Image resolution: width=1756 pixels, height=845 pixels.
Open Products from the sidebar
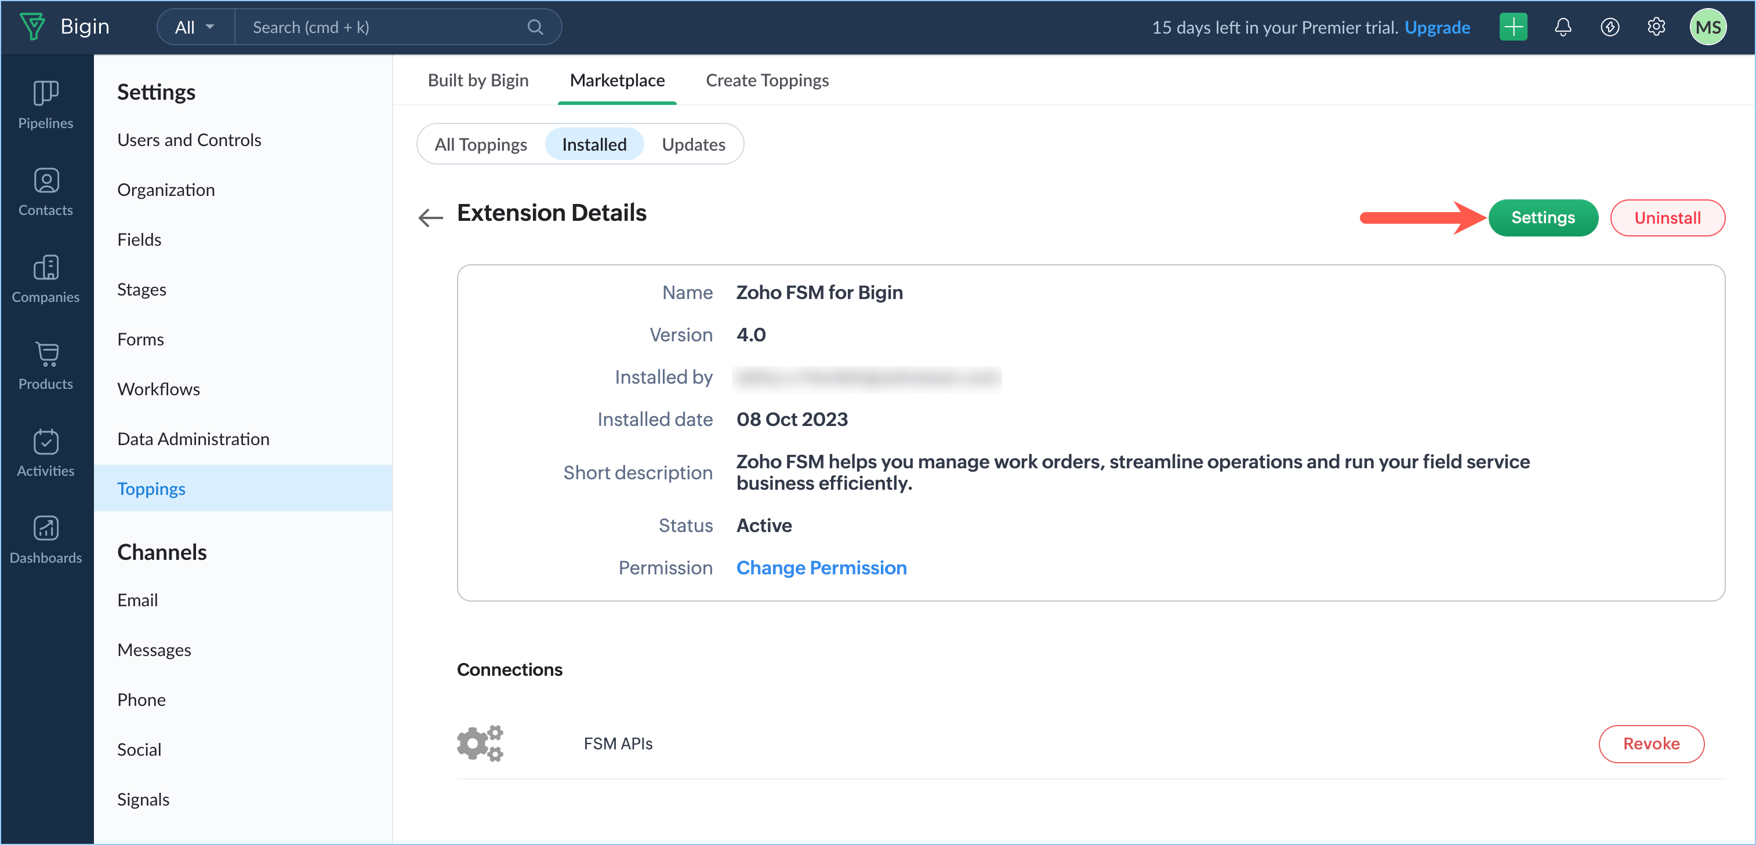(46, 366)
